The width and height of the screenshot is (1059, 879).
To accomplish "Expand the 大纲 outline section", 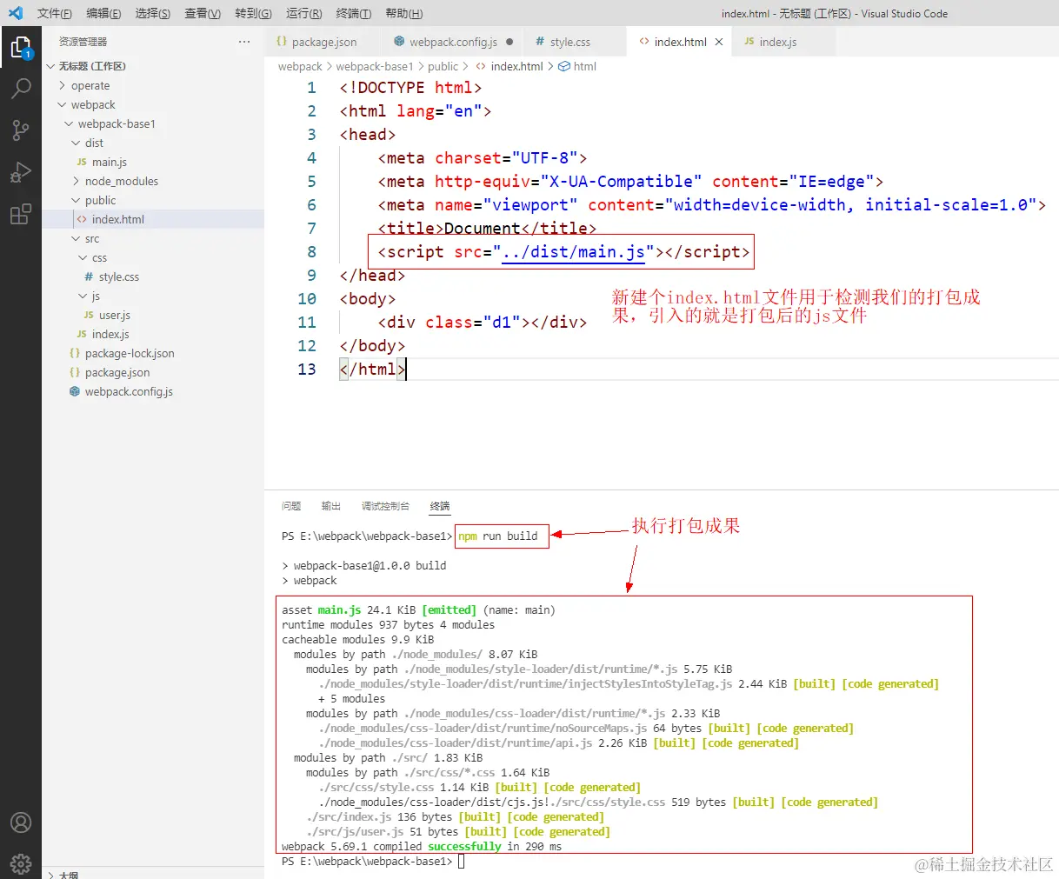I will (50, 875).
